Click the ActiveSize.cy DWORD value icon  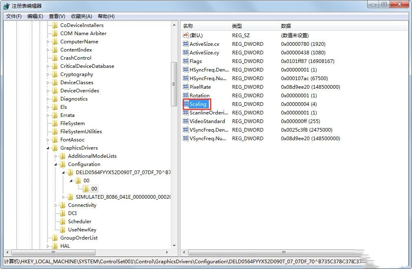click(x=186, y=52)
